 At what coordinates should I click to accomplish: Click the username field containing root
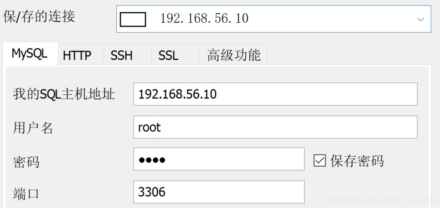(275, 127)
